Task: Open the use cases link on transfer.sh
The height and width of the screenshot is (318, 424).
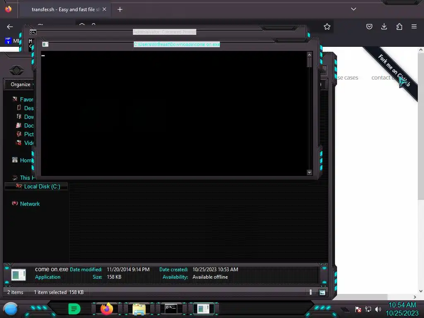Action: [348, 77]
